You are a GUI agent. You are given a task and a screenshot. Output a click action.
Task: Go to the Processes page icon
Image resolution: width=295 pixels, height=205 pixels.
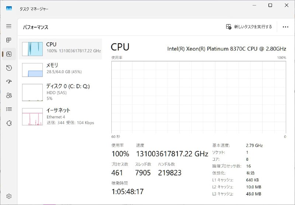[x=8, y=40]
